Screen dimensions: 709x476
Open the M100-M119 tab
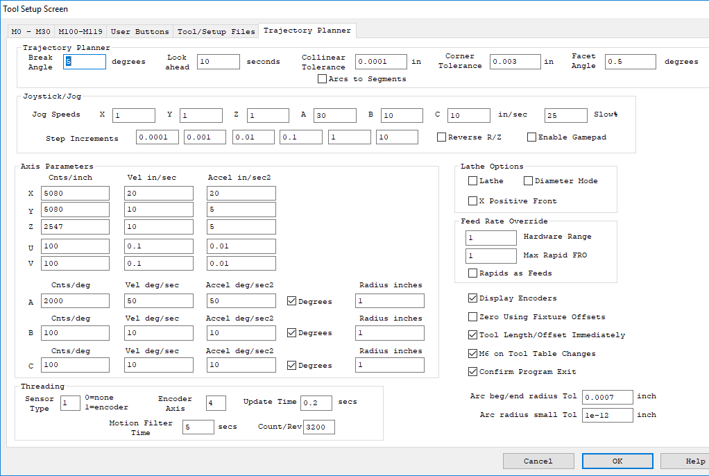(x=81, y=32)
